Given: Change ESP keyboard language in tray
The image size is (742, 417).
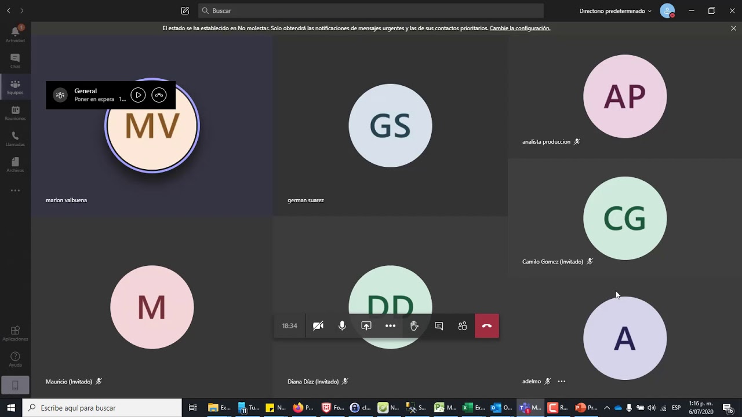Looking at the screenshot, I should pos(676,408).
